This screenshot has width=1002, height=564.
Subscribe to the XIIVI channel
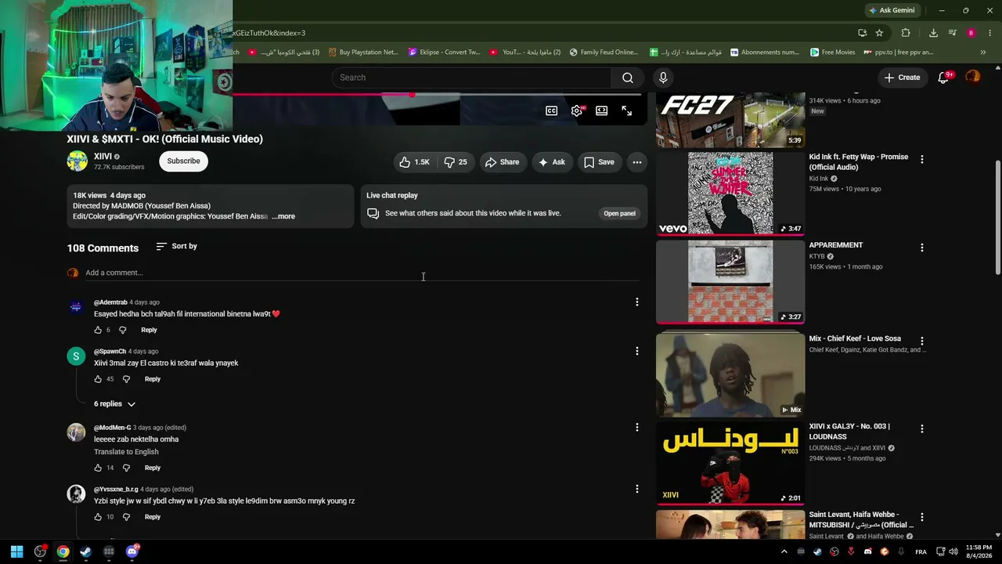(x=183, y=161)
